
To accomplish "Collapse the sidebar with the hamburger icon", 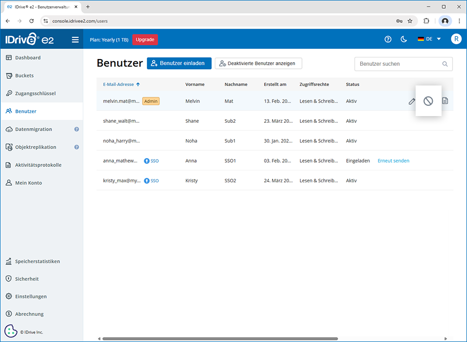I will (x=75, y=39).
